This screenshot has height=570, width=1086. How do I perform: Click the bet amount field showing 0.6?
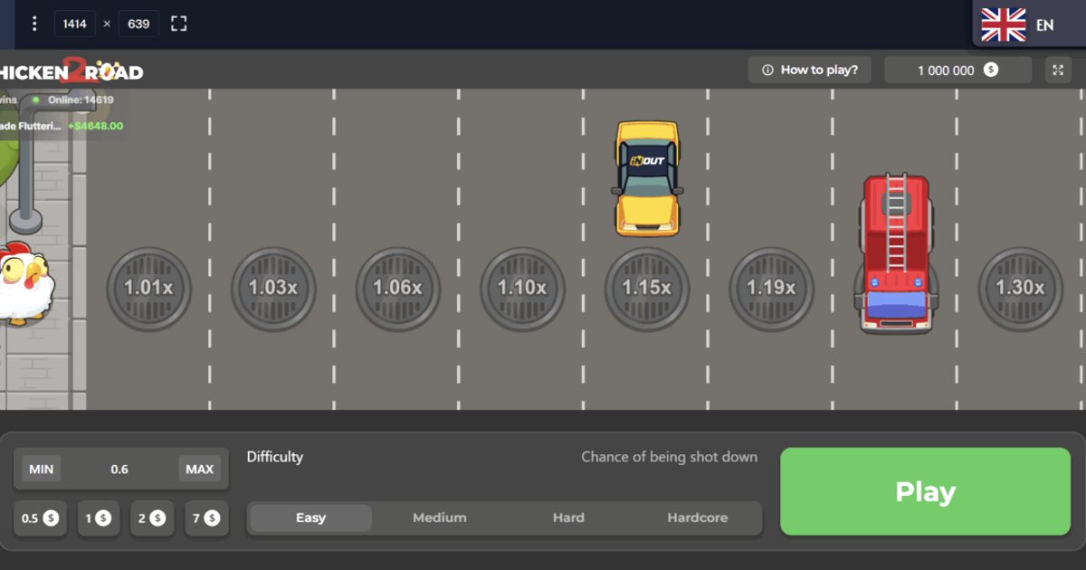[119, 469]
